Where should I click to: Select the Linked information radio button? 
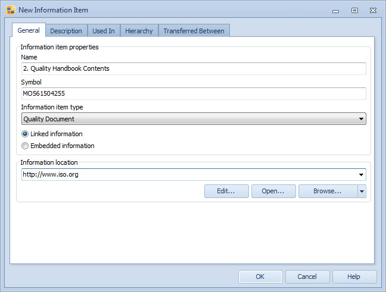pos(25,134)
